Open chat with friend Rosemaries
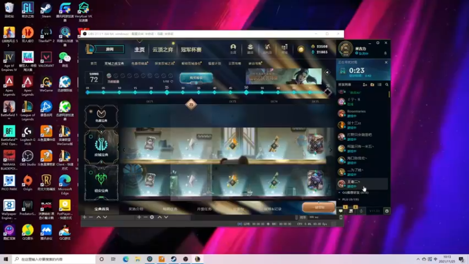This screenshot has width=469, height=264. coord(362,113)
